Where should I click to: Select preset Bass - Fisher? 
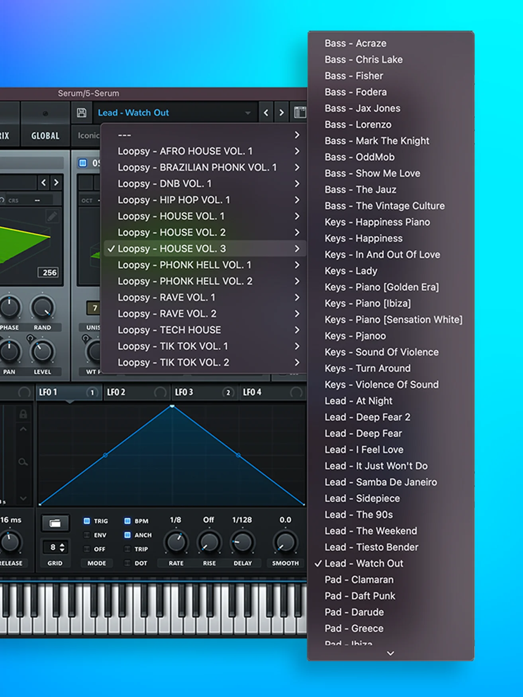391,76
